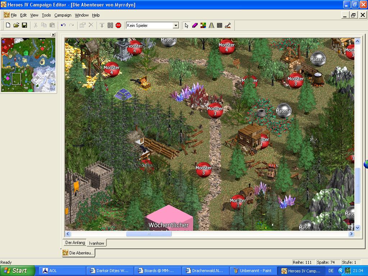Switch to AOL taskbar button
This screenshot has height=276, width=368.
[62, 271]
